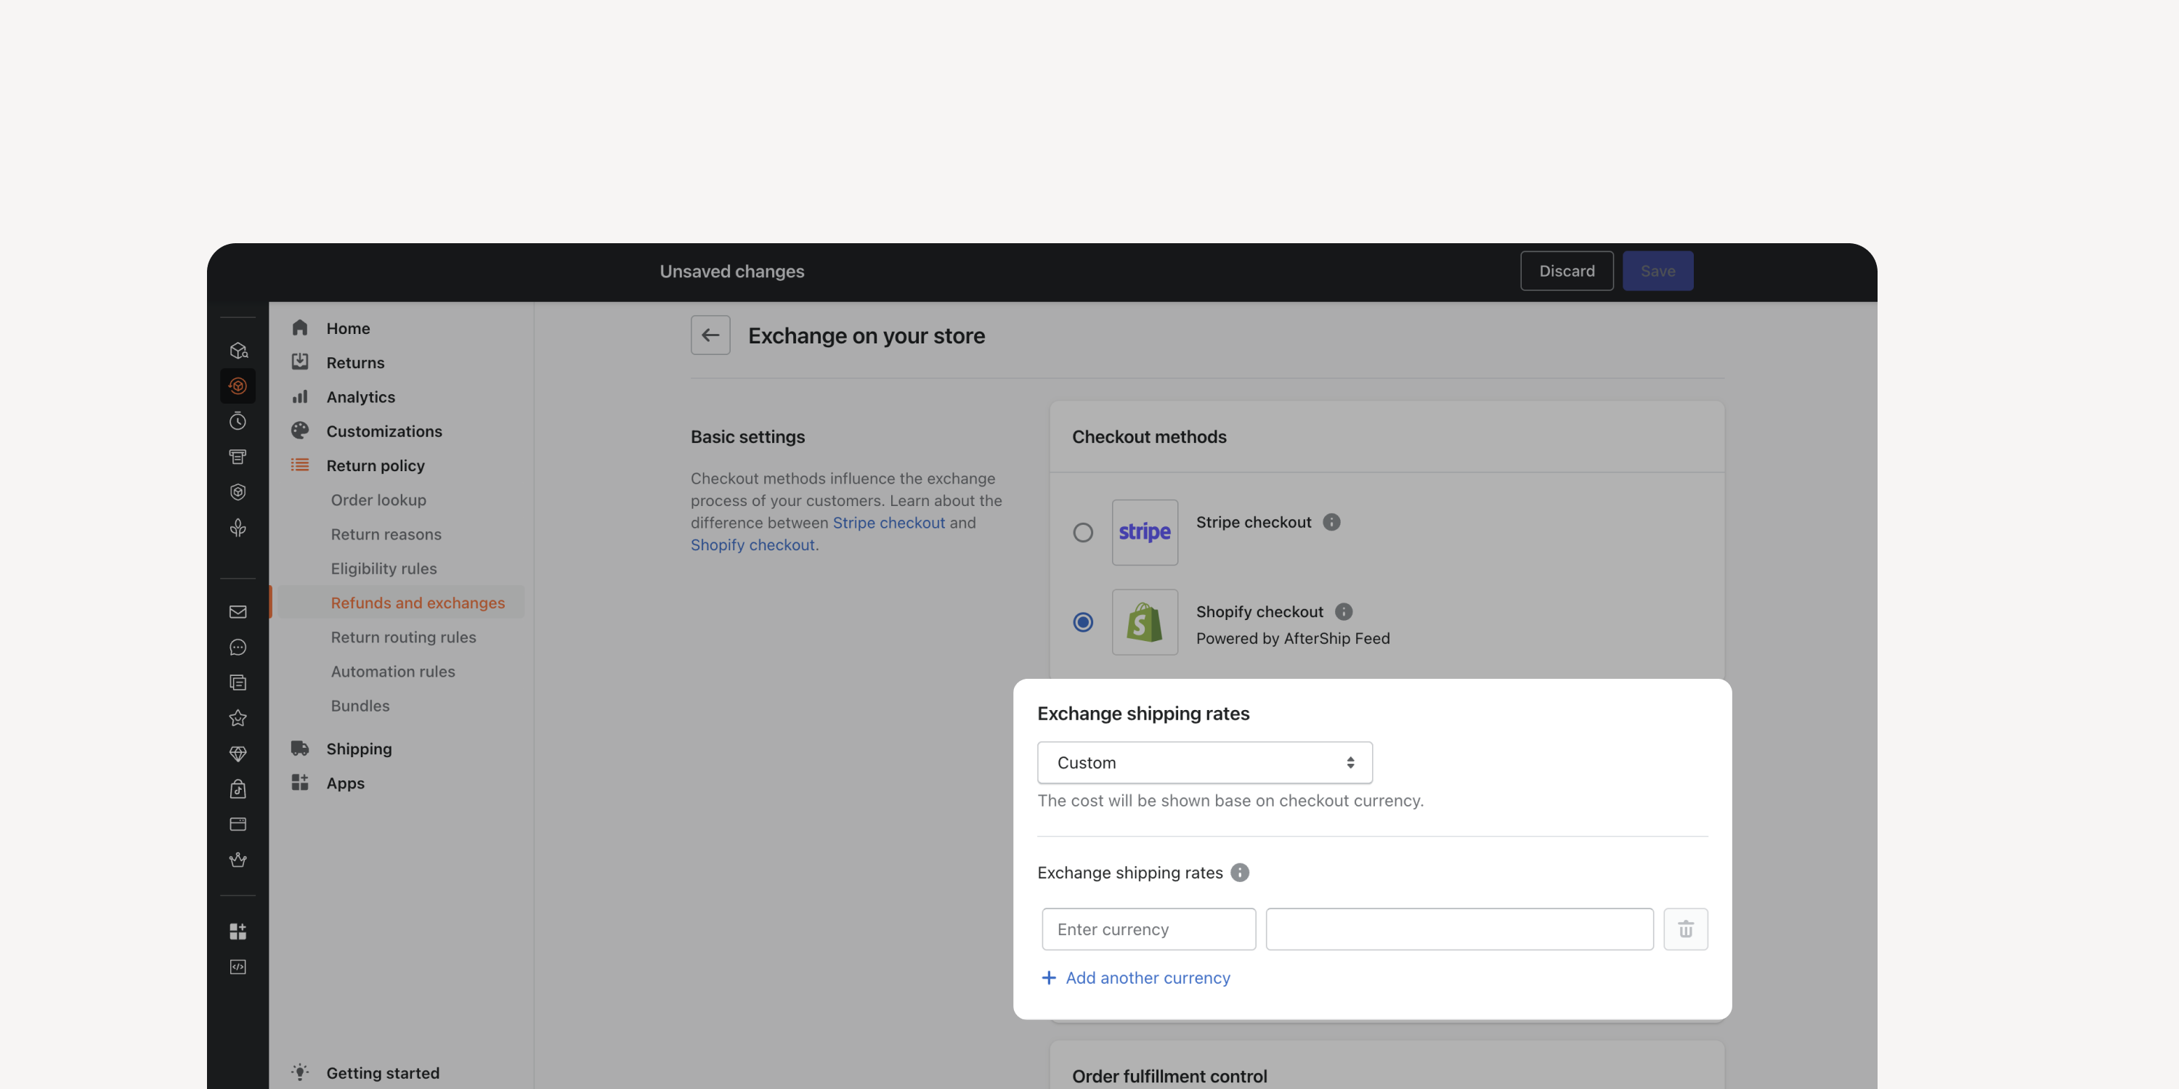Screen dimensions: 2179x1089
Task: Click the star icon in left rail
Action: tap(238, 718)
